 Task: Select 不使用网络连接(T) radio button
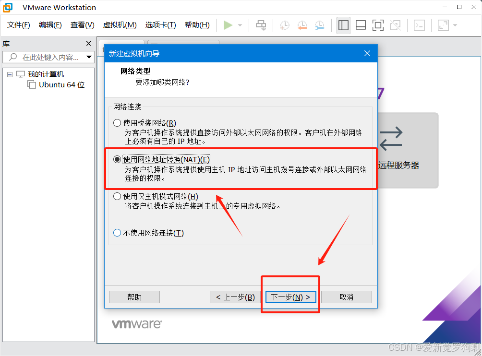(x=117, y=233)
